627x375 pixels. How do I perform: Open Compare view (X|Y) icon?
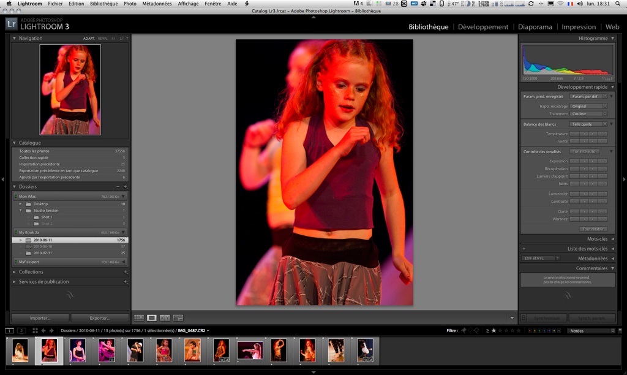(x=165, y=318)
